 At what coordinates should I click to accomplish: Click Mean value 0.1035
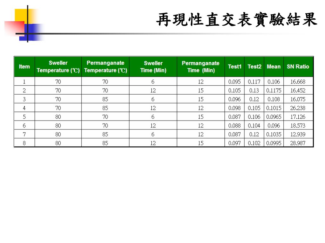(274, 134)
